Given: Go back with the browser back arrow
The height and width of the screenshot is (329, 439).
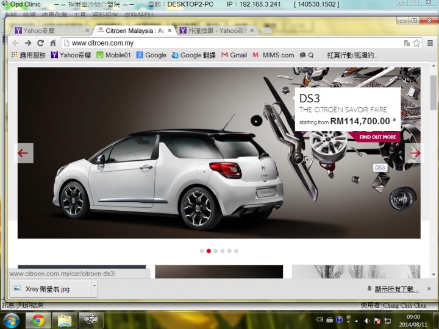Looking at the screenshot, I should (x=16, y=43).
